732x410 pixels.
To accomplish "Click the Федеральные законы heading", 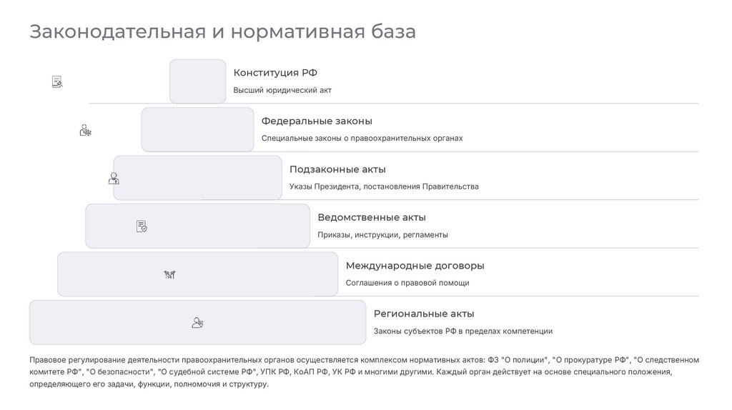I will pyautogui.click(x=317, y=121).
